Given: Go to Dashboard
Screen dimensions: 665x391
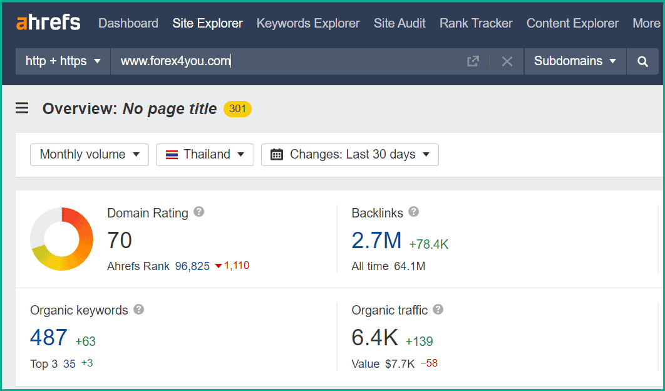Looking at the screenshot, I should (x=128, y=23).
